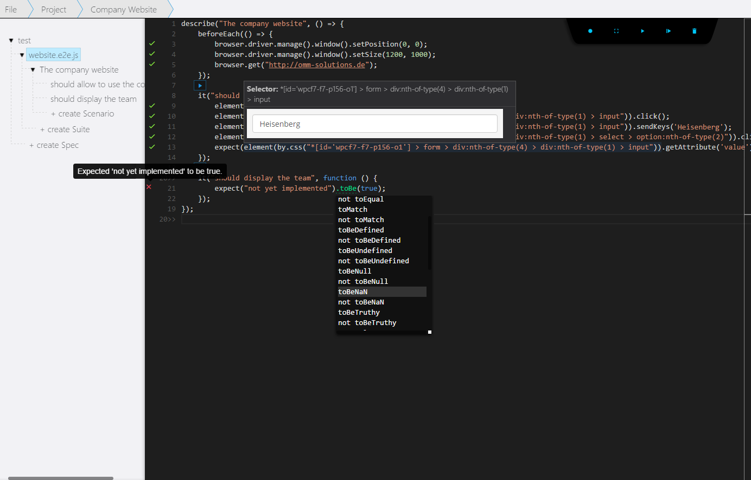751x480 pixels.
Task: Click the small run button beside line 7
Action: (200, 86)
